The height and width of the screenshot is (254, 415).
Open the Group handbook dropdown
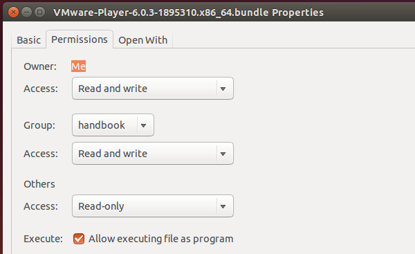113,125
